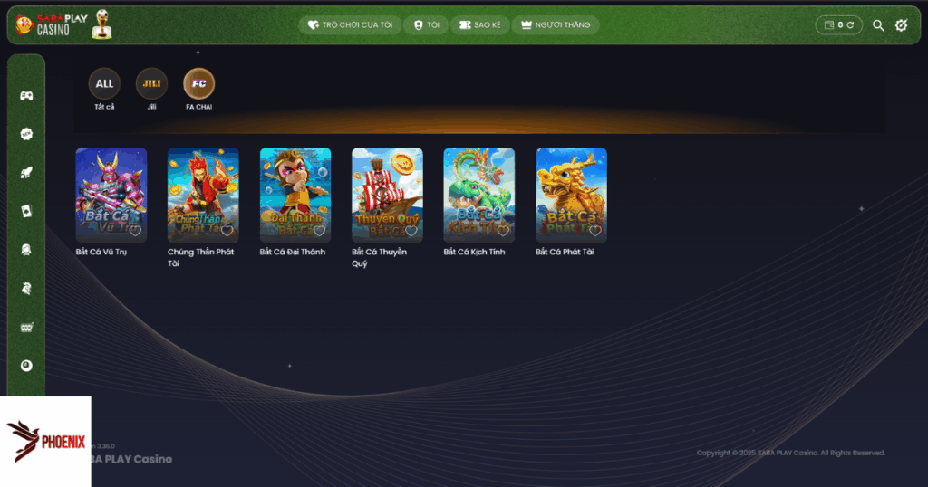
Task: Select the NEW badge sidebar icon
Action: (x=26, y=134)
